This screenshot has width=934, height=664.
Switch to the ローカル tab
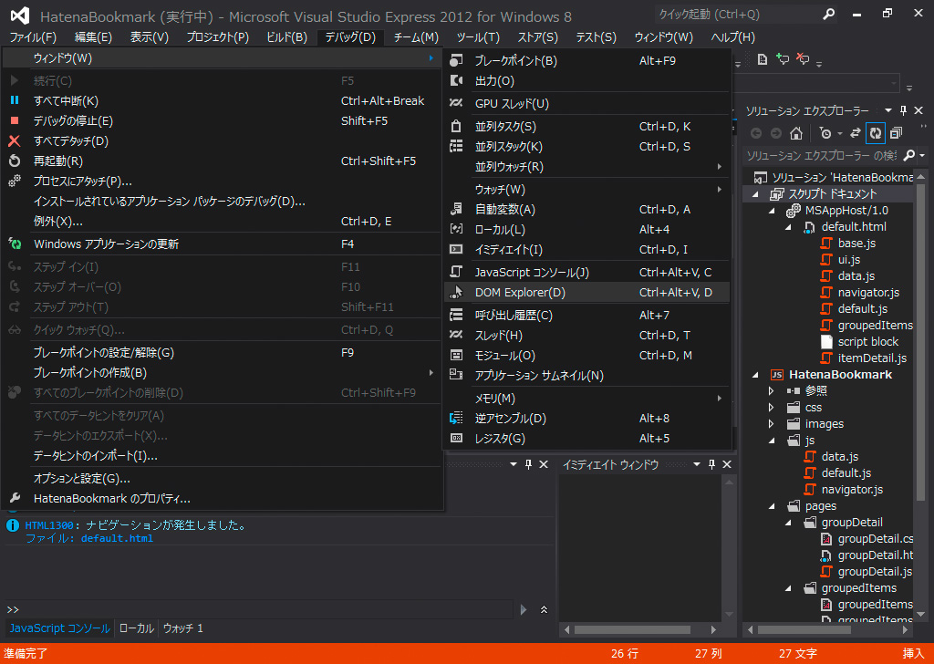(137, 628)
